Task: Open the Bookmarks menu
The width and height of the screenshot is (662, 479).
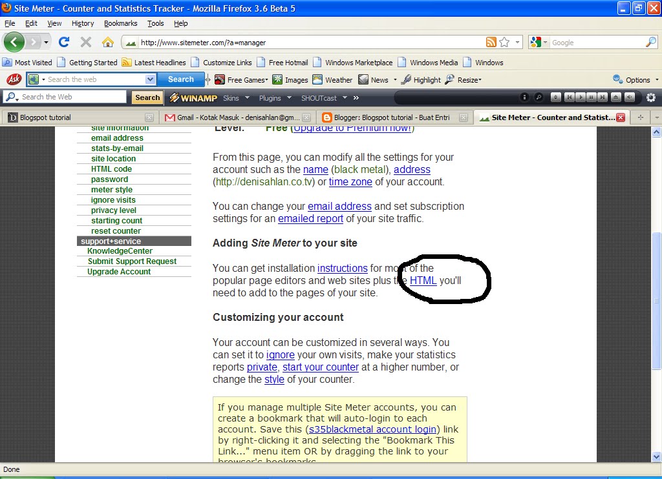Action: (120, 23)
